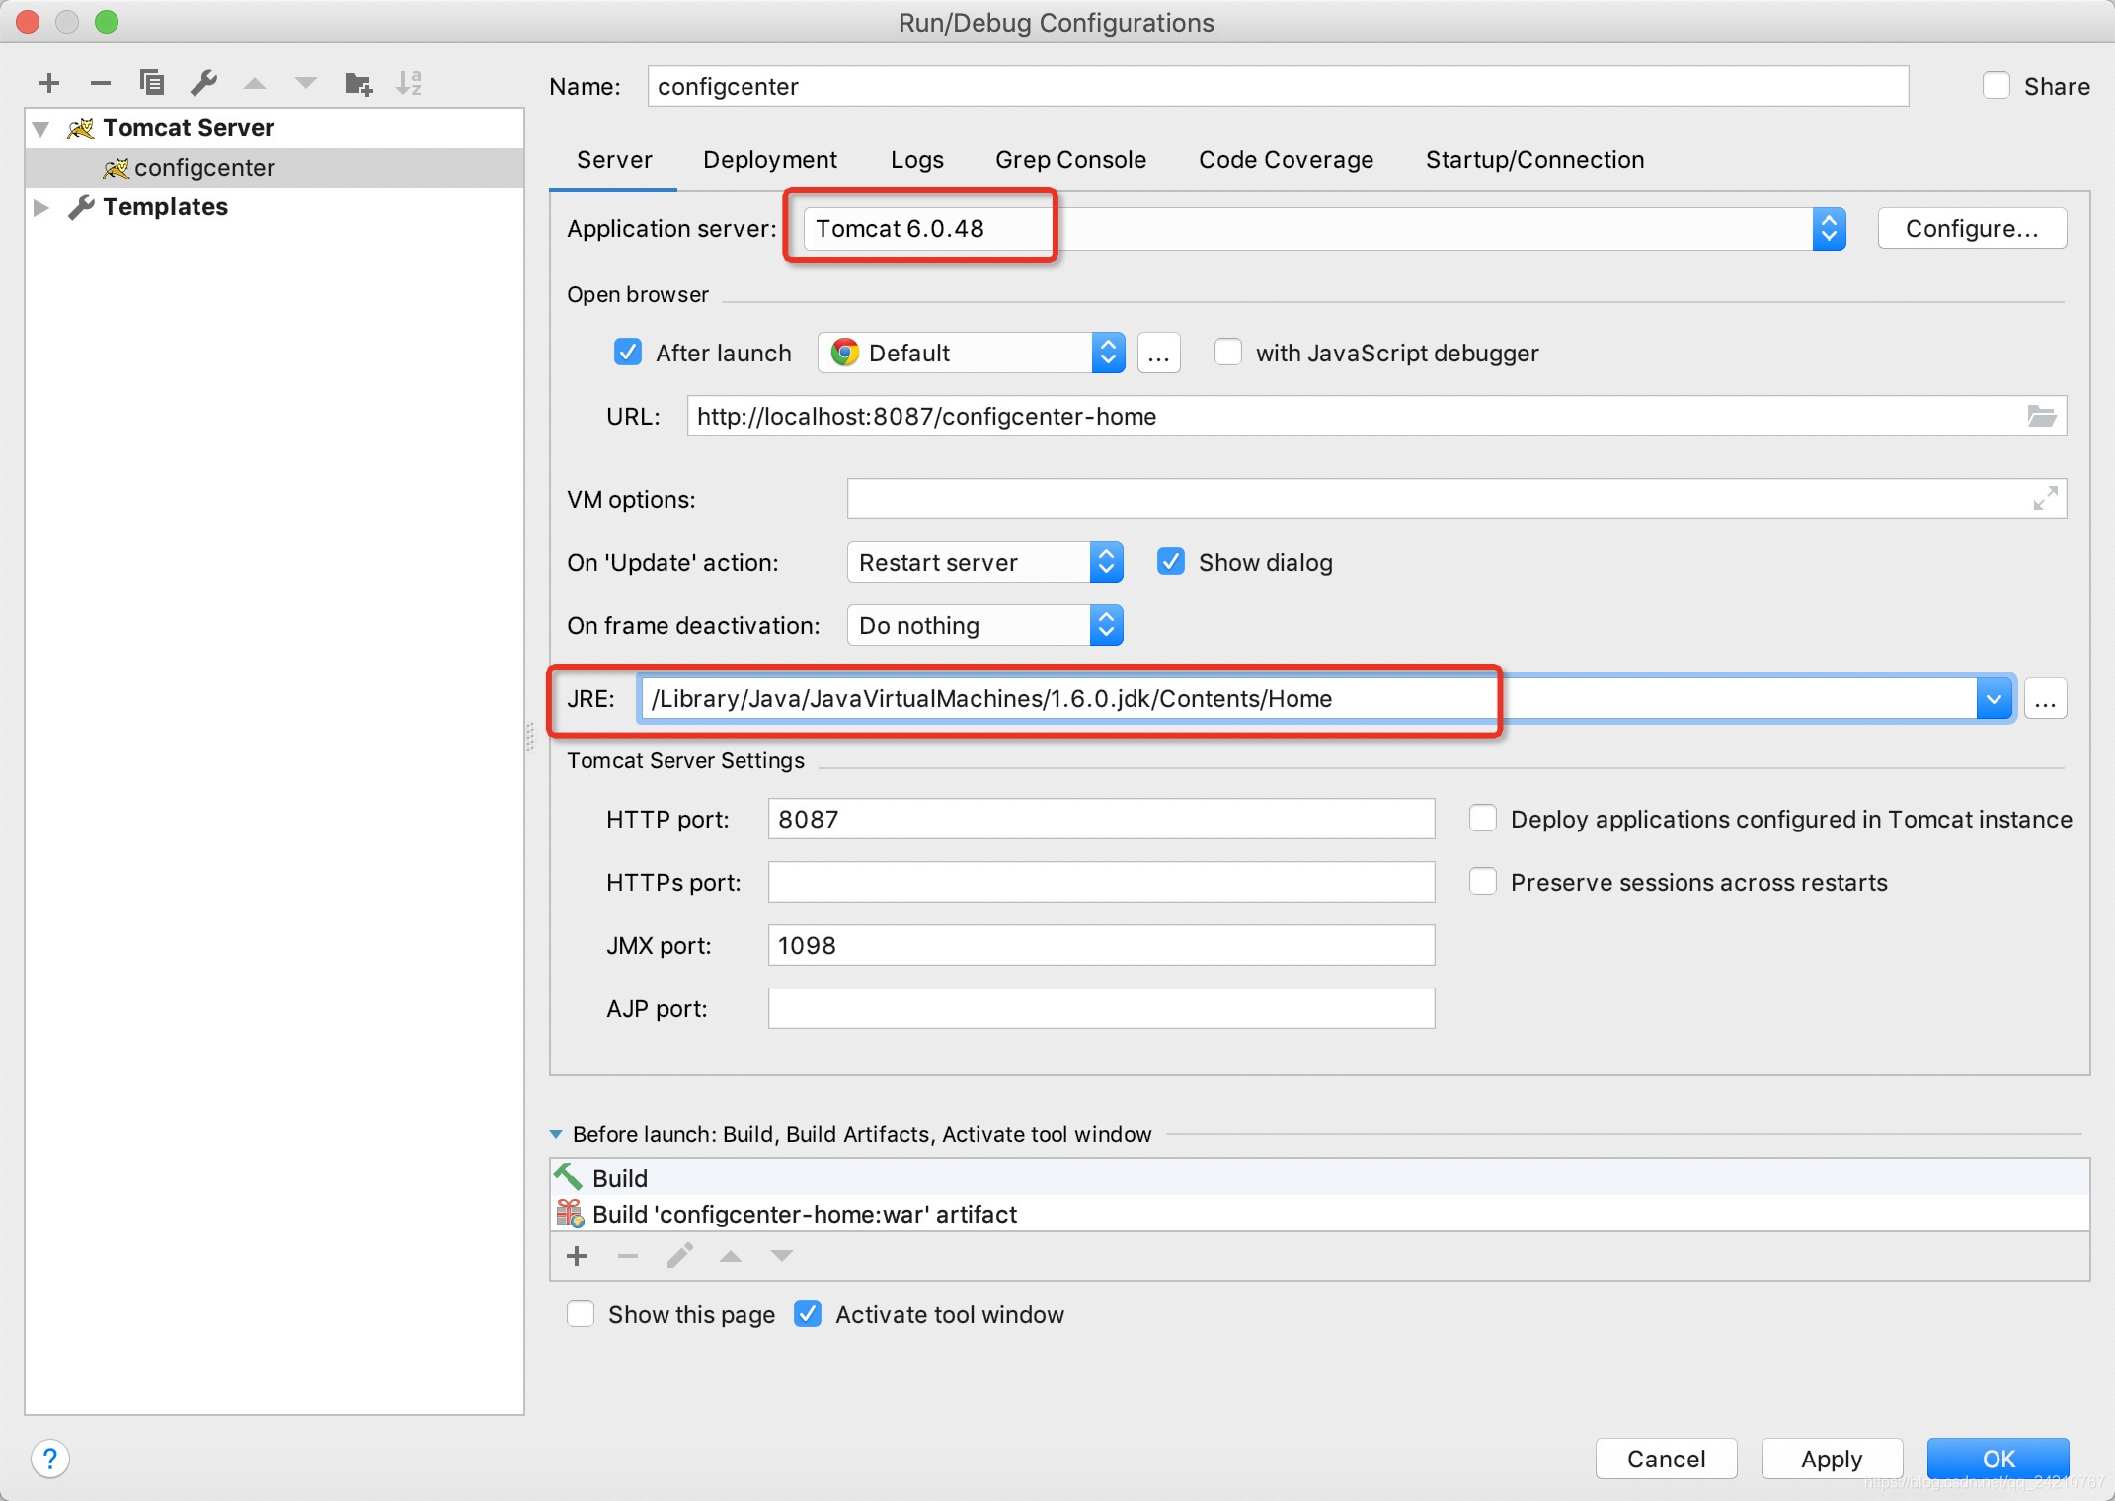Expand the Templates tree node
This screenshot has height=1501, width=2115.
[40, 207]
